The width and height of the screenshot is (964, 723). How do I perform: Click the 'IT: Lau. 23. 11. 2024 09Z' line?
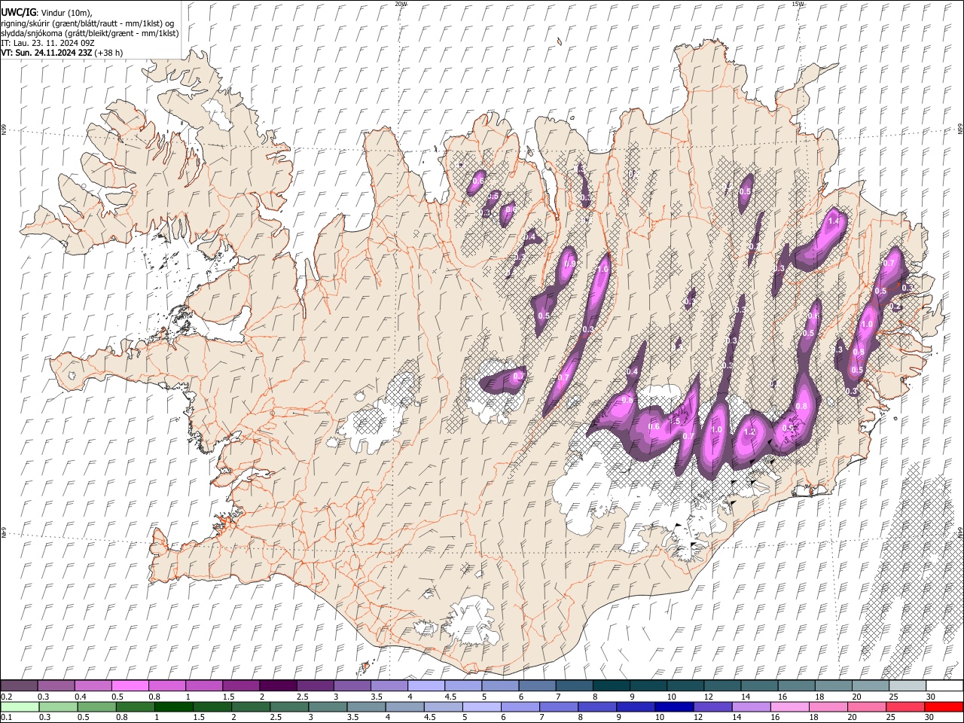[49, 43]
